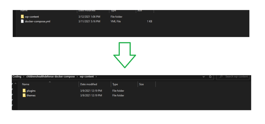Image resolution: width=265 pixels, height=124 pixels.
Task: Open the plugins folder icon
Action: pyautogui.click(x=24, y=91)
